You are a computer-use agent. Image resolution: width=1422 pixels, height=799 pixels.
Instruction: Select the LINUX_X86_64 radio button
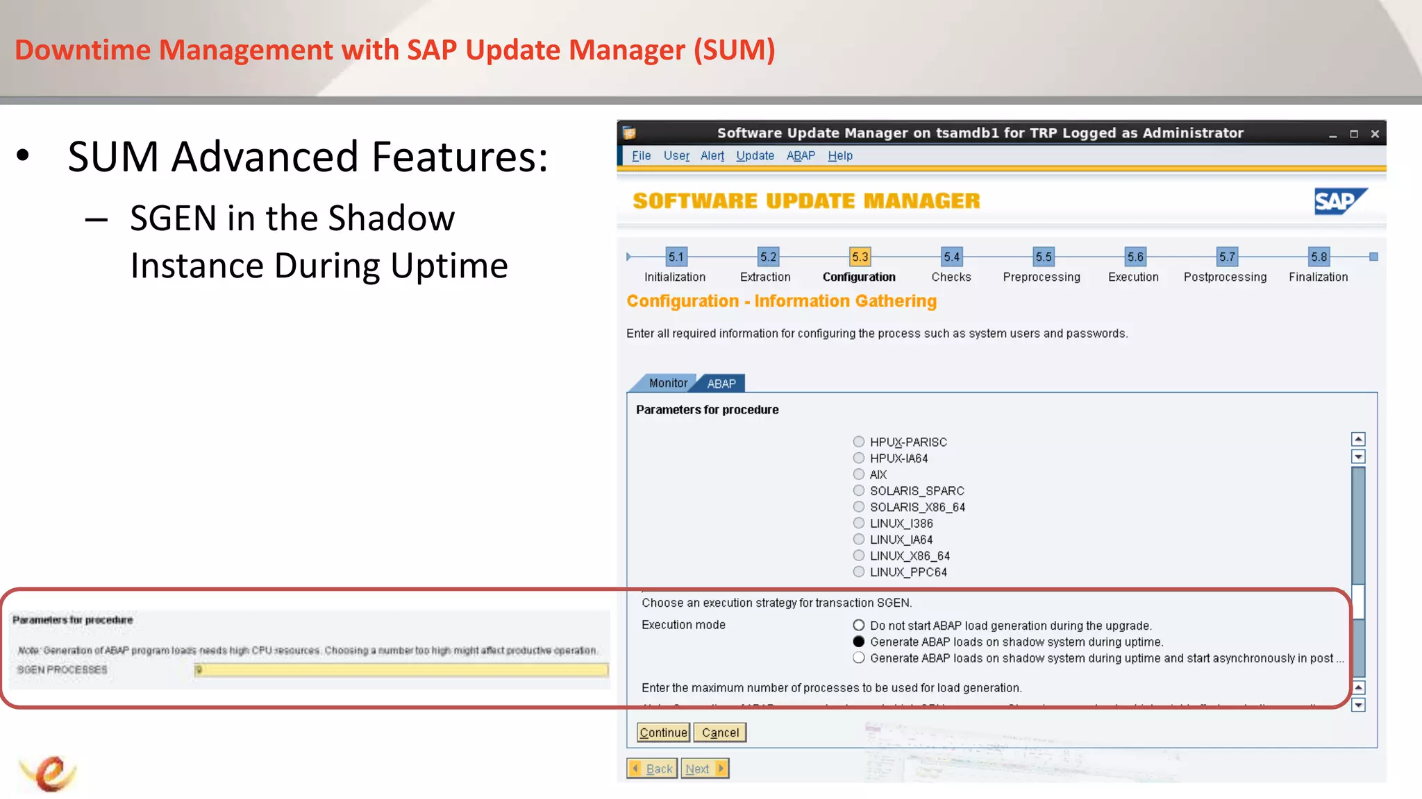click(859, 556)
